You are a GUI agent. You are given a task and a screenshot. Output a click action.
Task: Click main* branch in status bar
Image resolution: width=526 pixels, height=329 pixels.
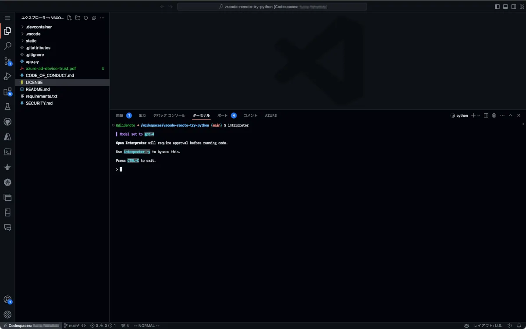pos(72,325)
